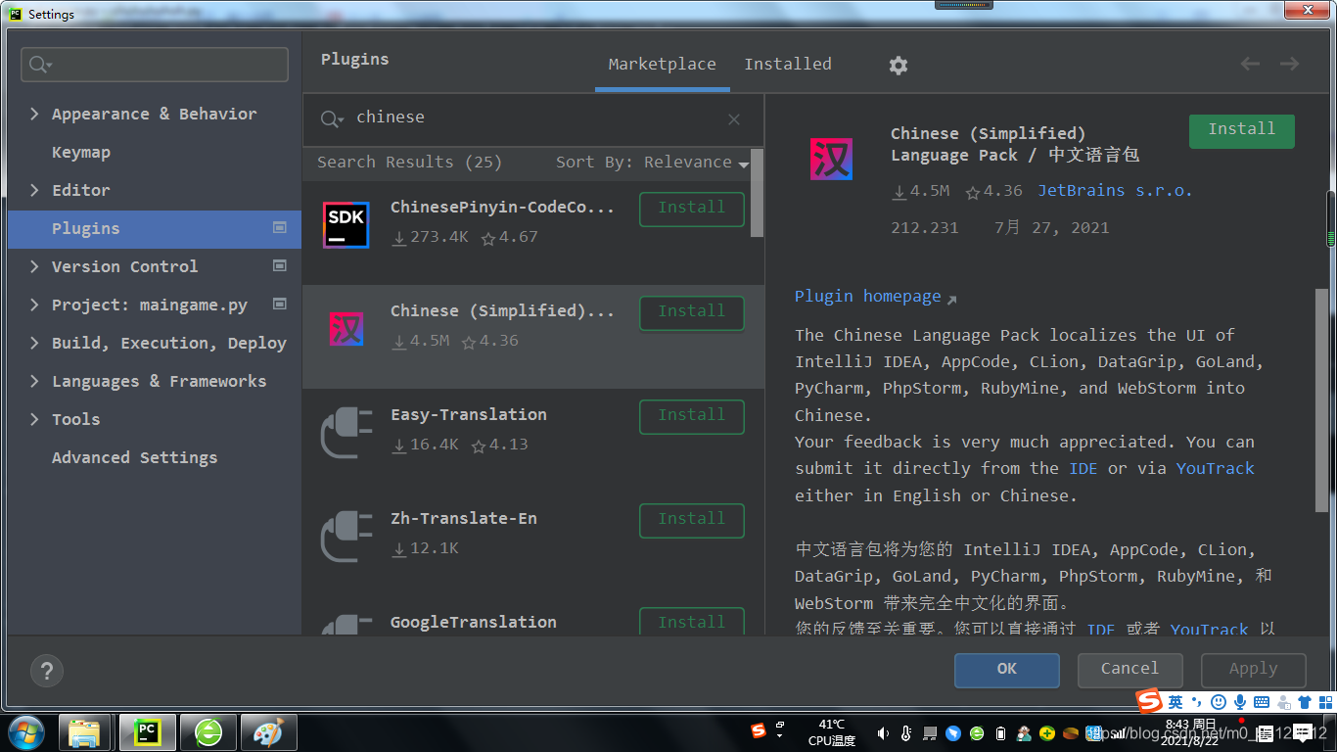Click the settings search magnifier icon in sidebar
Image resolution: width=1337 pixels, height=752 pixels.
coord(40,65)
